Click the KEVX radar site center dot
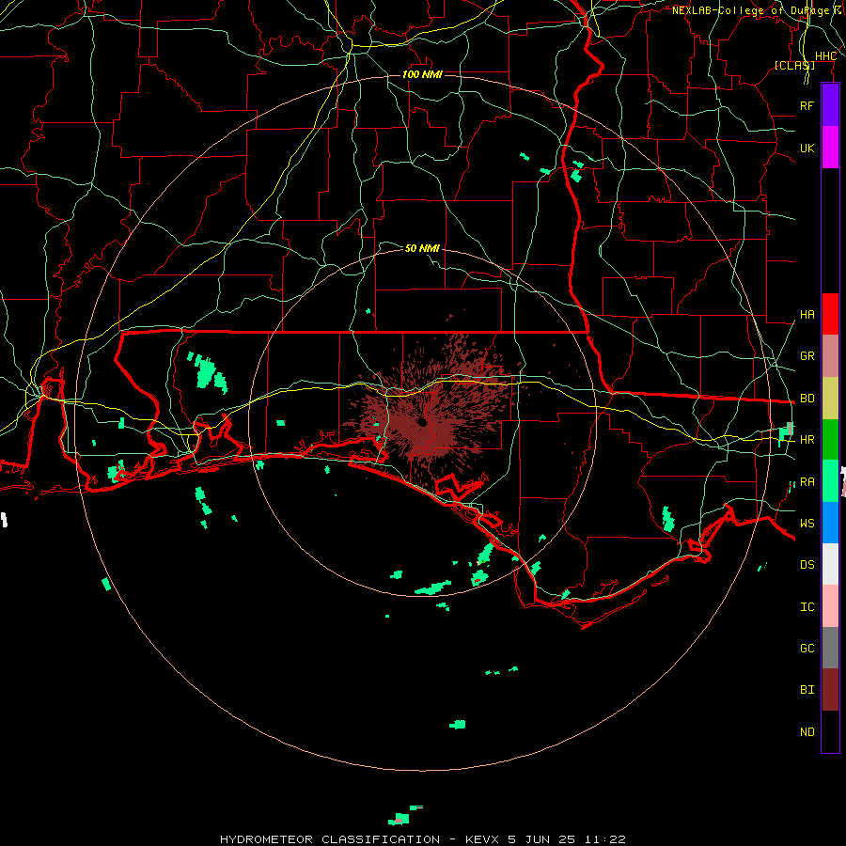Screen dimensions: 846x846 click(422, 422)
